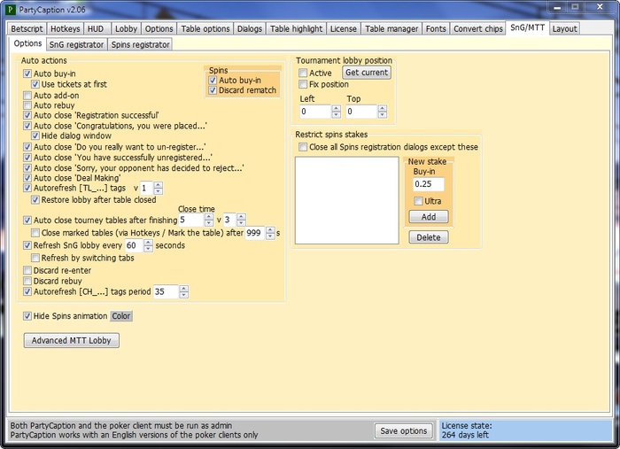Viewport: 620px width, 449px height.
Task: Click the CH tags period spinner
Action: (x=183, y=291)
